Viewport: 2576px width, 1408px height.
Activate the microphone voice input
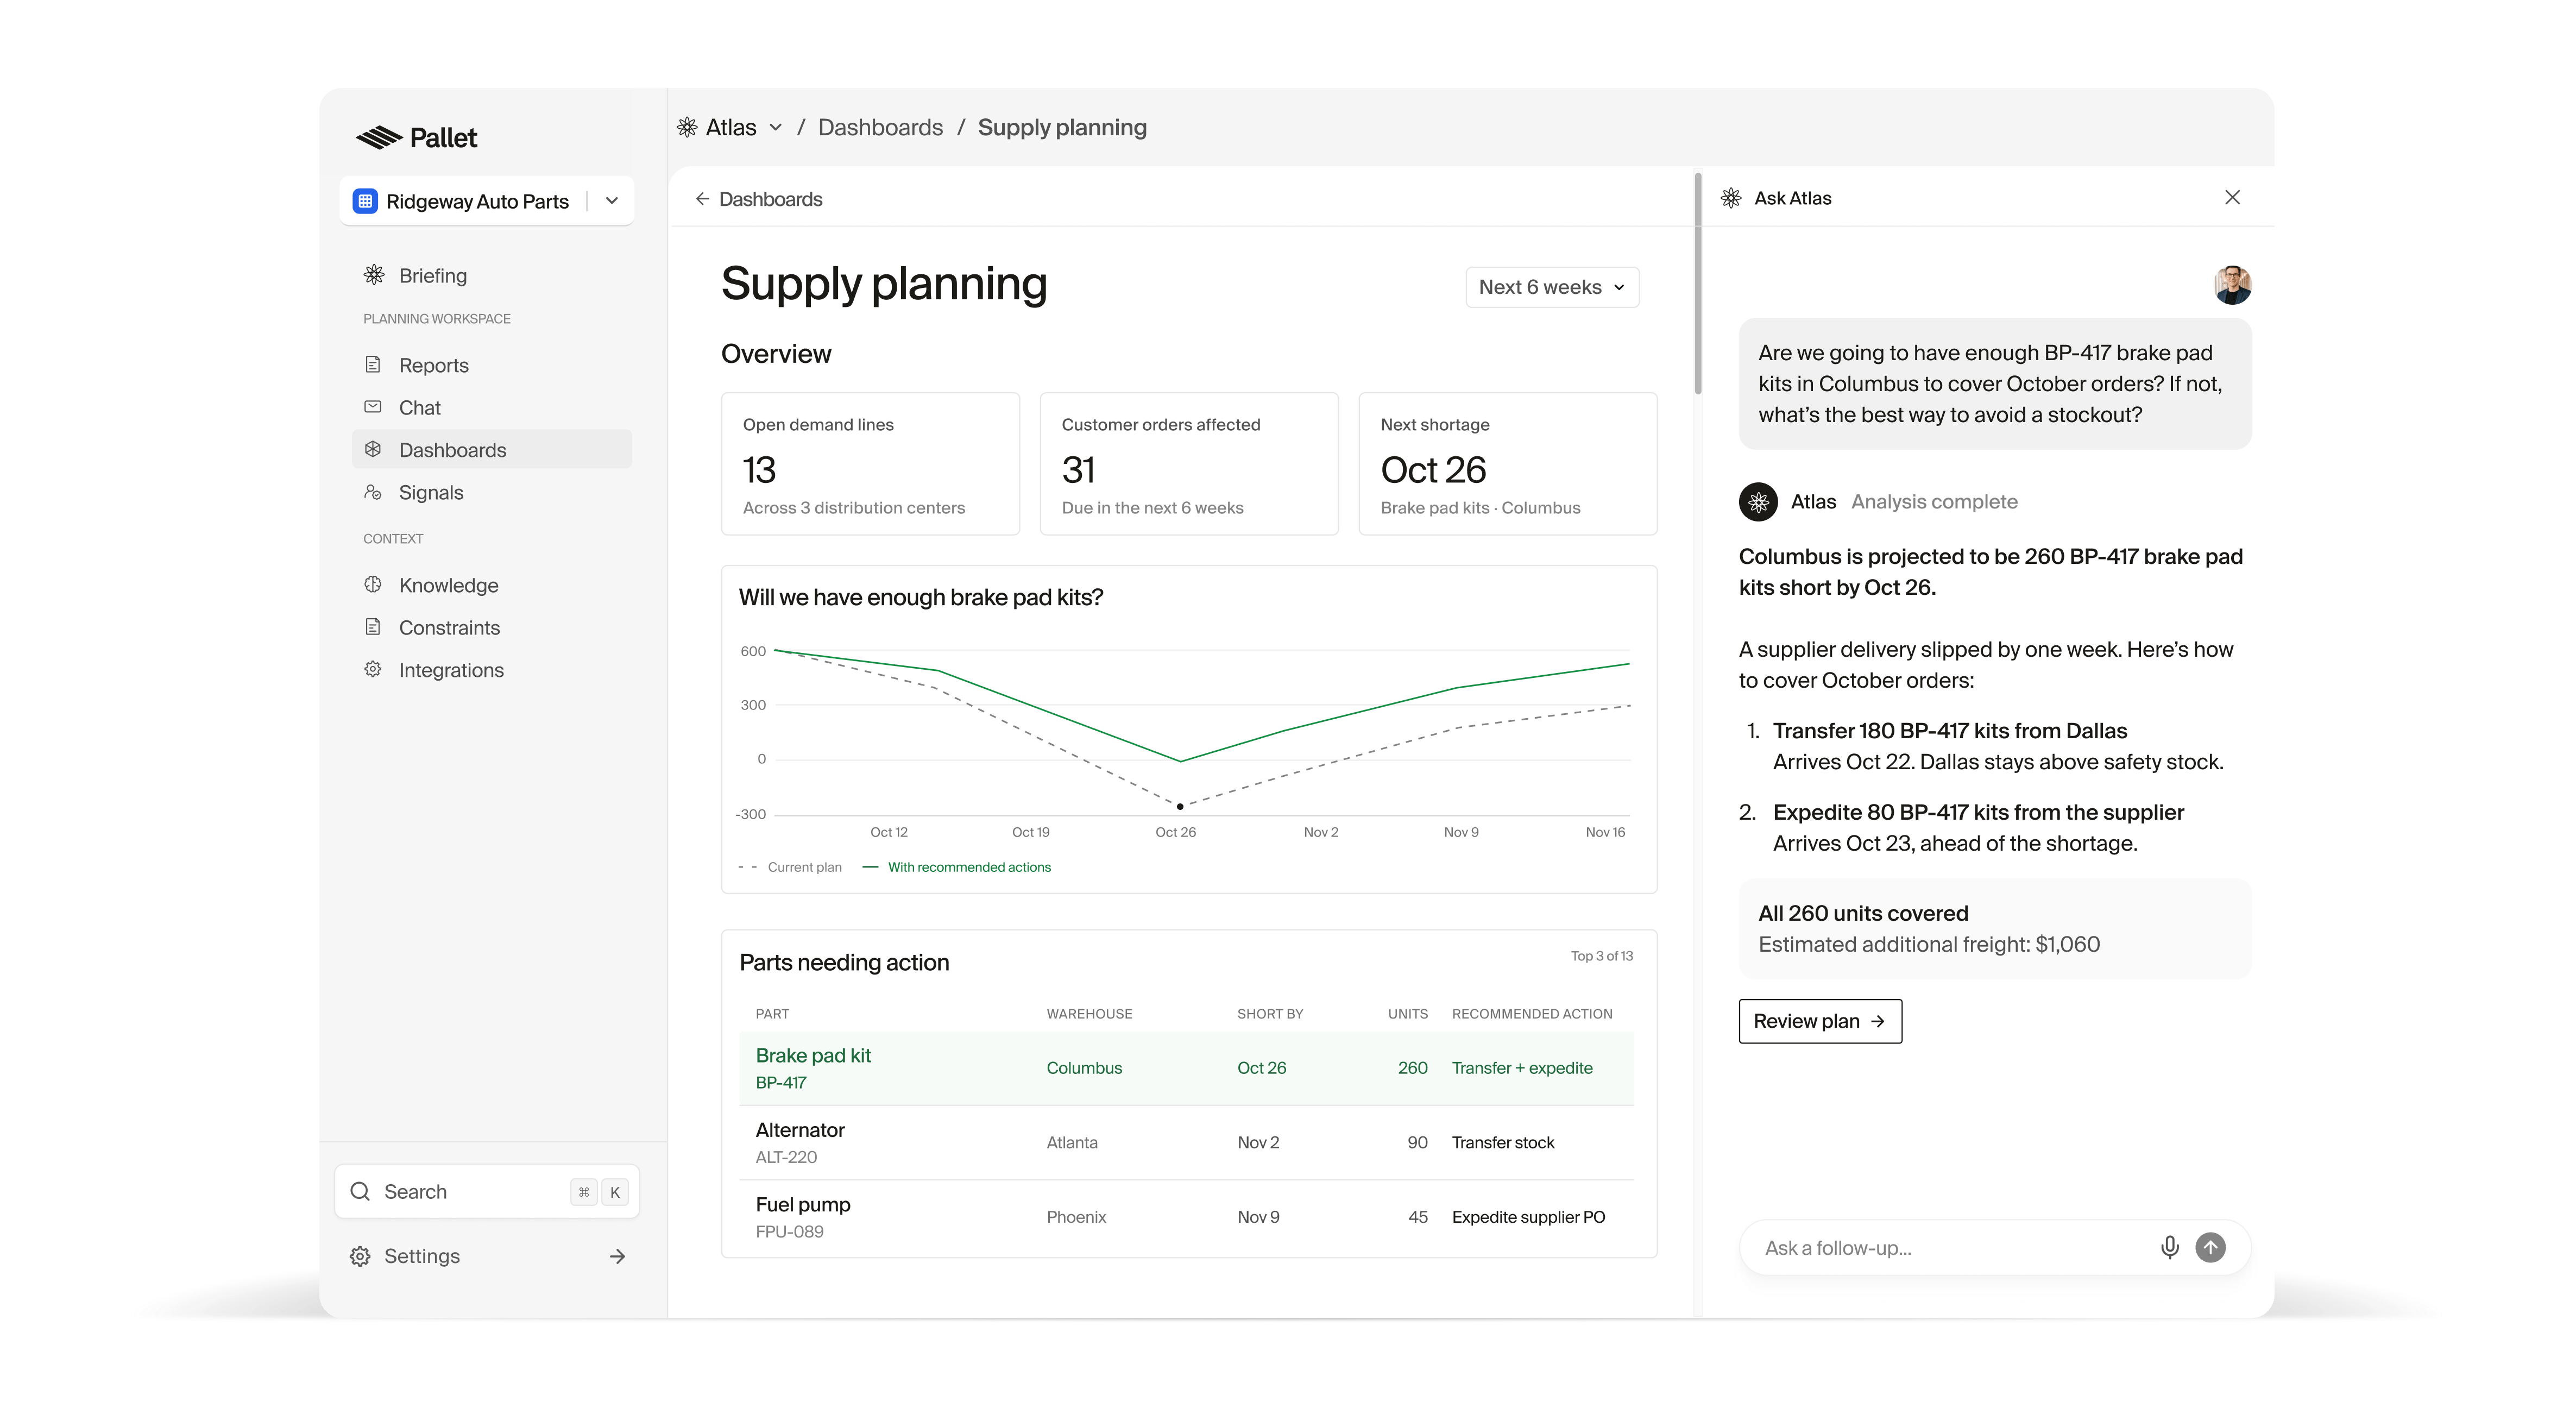(x=2169, y=1247)
